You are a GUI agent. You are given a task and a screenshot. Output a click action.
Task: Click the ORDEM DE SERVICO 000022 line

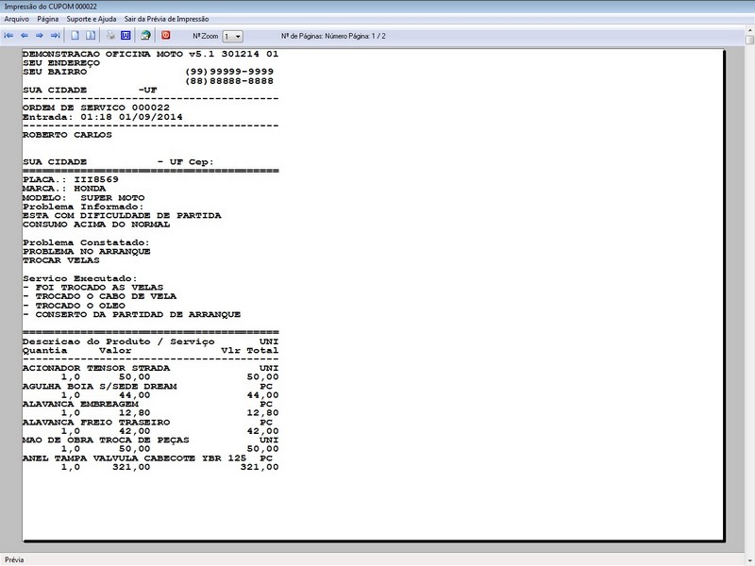(96, 108)
